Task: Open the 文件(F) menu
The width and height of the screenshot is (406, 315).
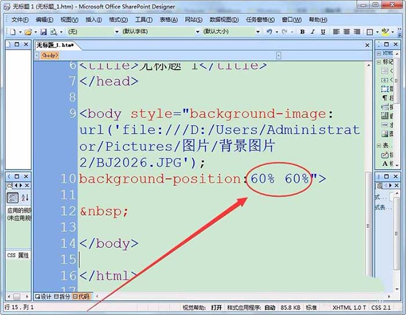Action: tap(20, 20)
